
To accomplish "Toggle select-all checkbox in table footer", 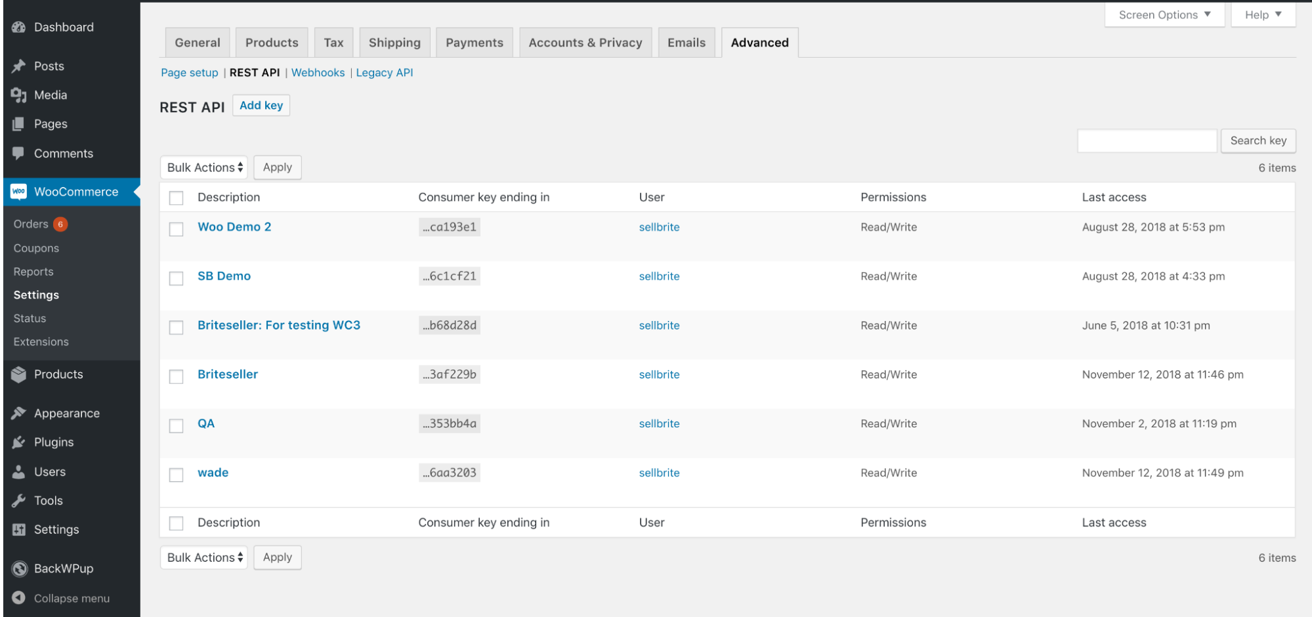I will 176,523.
